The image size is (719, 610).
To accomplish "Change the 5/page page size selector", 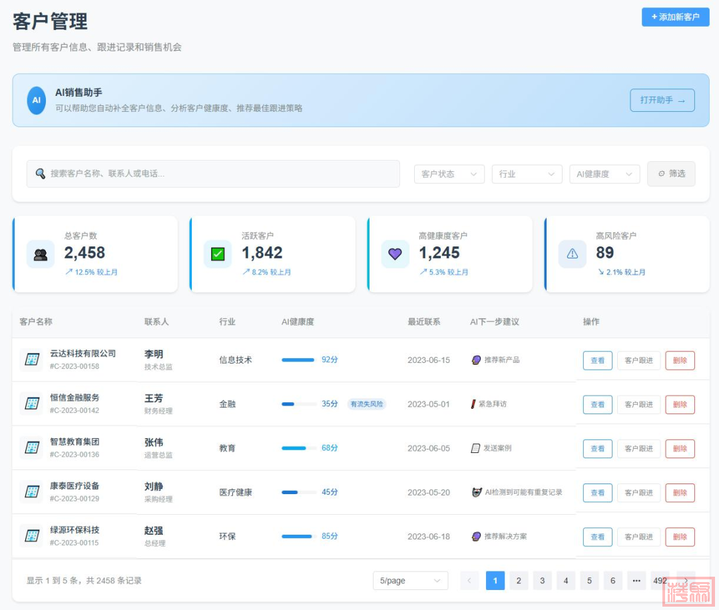I will (410, 581).
